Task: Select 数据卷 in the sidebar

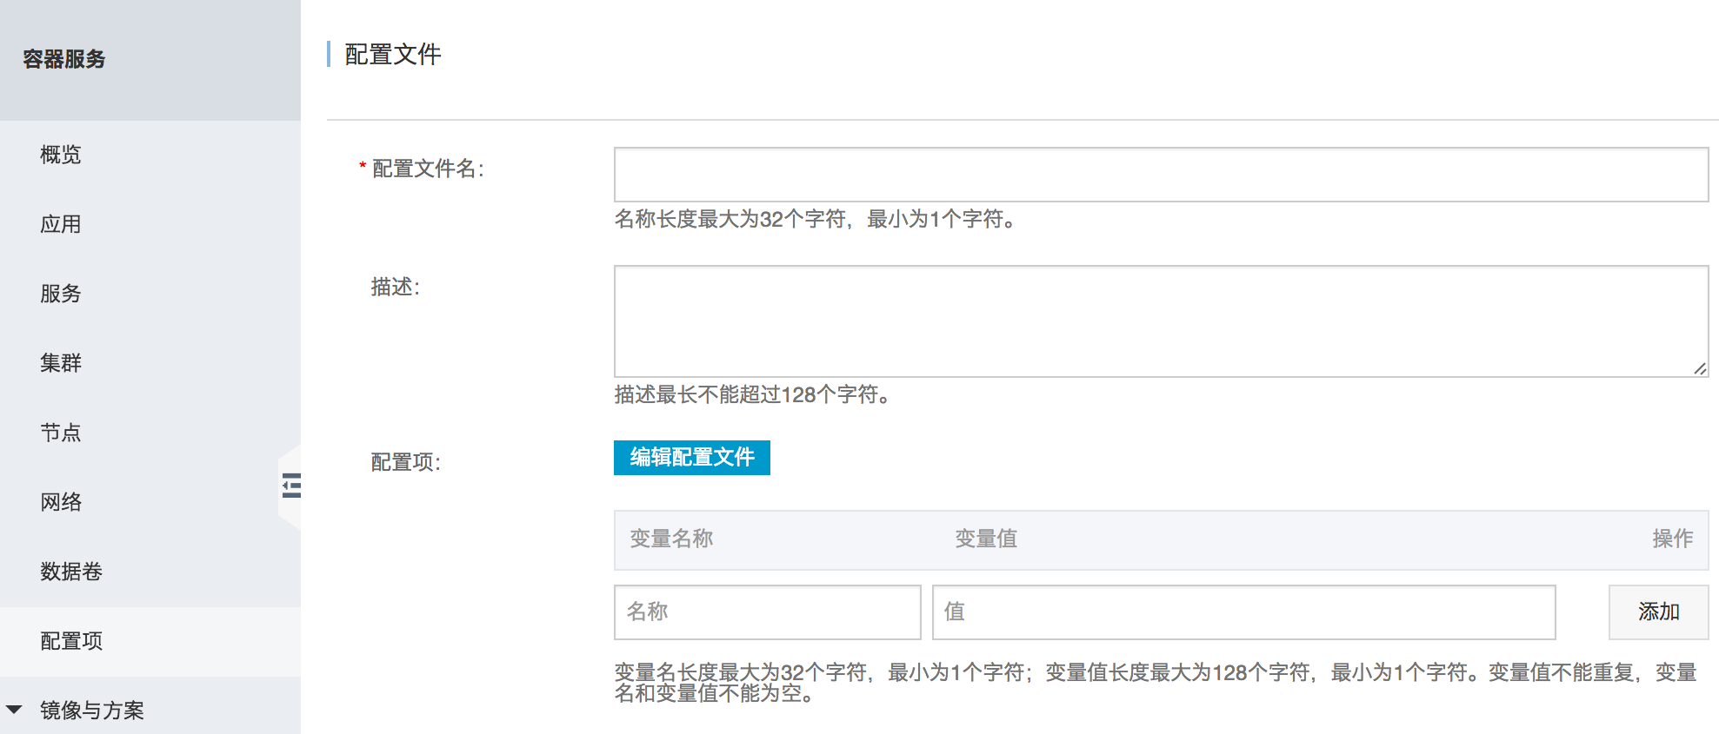Action: 71,572
